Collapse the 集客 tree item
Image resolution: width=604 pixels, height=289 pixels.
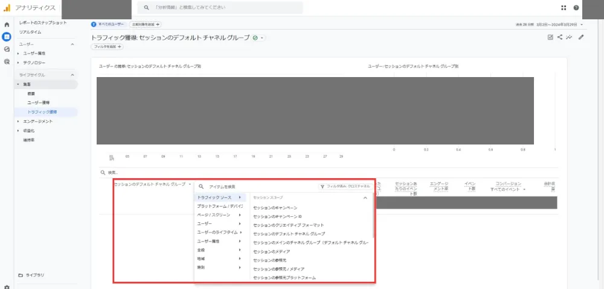point(18,84)
